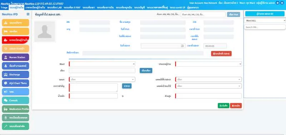Open Nurses Station from the sidebar
Image resolution: width=286 pixels, height=135 pixels.
pos(15,57)
